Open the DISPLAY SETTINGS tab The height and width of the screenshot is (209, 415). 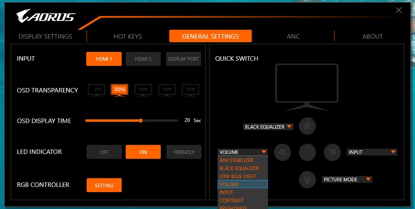click(x=45, y=37)
